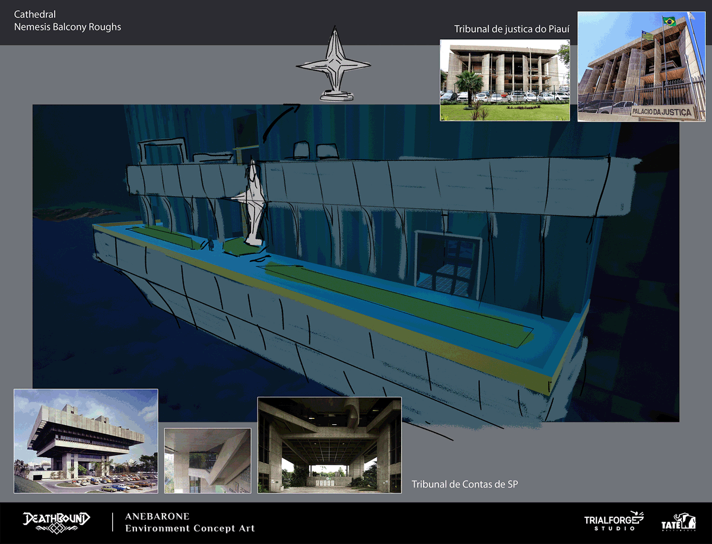Click the 'Nemesis Balcony Roughs' subtitle
The height and width of the screenshot is (544, 712).
tap(68, 27)
